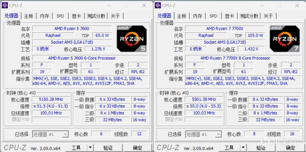The width and height of the screenshot is (306, 152).
Task: Click the bus speed 100.01 MHz
Action: 51,113
